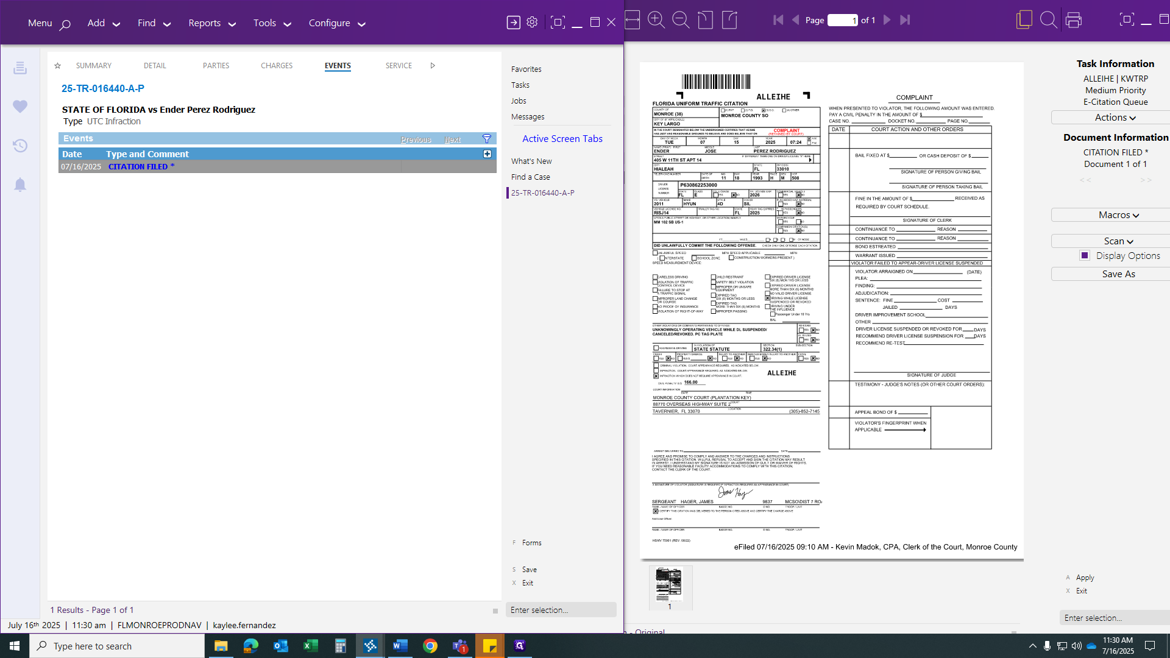Print the citation document
The image size is (1170, 658).
(1074, 20)
